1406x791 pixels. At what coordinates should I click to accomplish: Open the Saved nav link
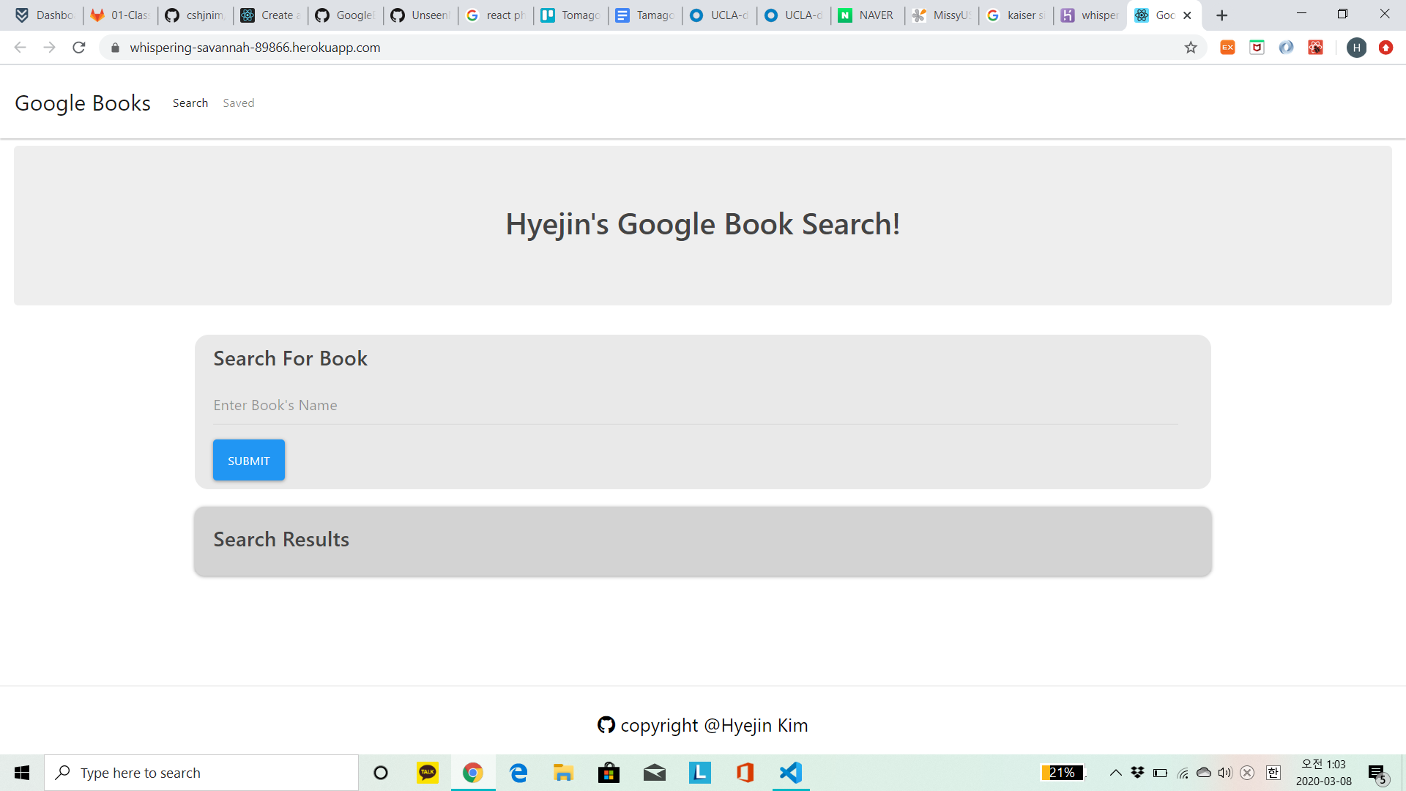239,103
